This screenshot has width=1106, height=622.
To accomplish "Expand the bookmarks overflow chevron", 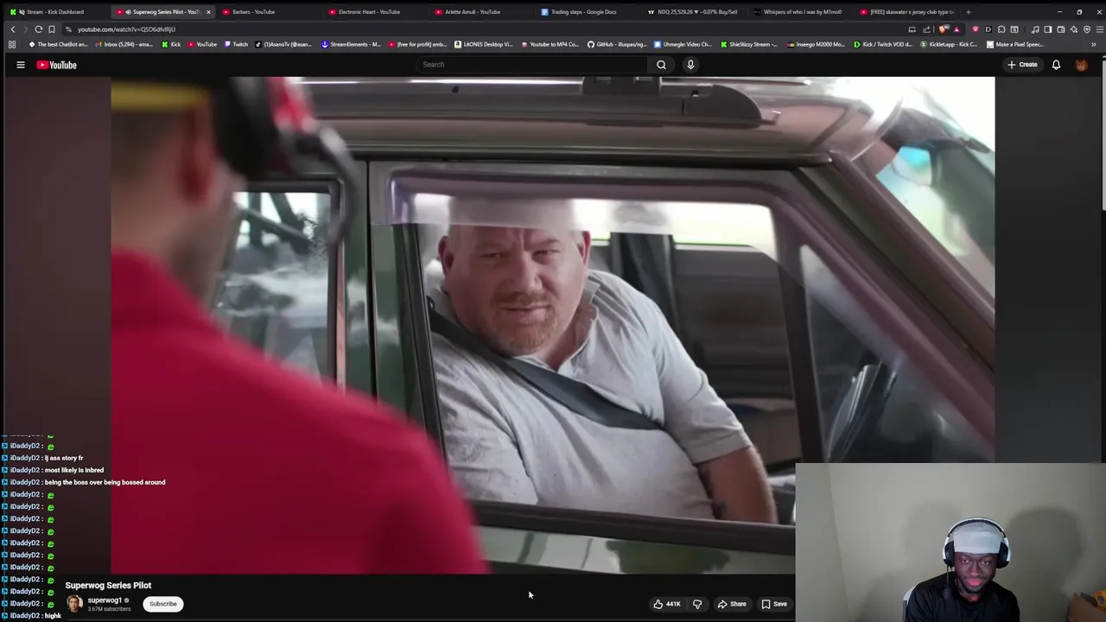I will (x=1096, y=44).
